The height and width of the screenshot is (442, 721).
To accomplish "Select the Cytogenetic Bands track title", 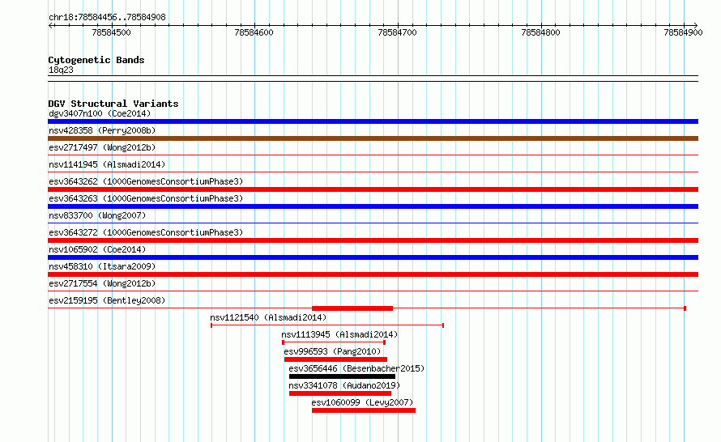I will pyautogui.click(x=96, y=60).
